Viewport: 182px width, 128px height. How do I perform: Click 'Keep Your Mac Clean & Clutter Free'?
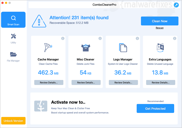coord(70,108)
